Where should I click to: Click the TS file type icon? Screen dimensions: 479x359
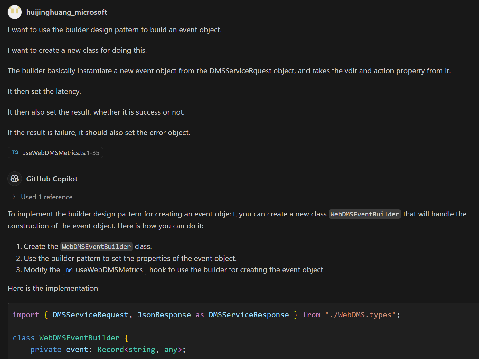tap(15, 152)
